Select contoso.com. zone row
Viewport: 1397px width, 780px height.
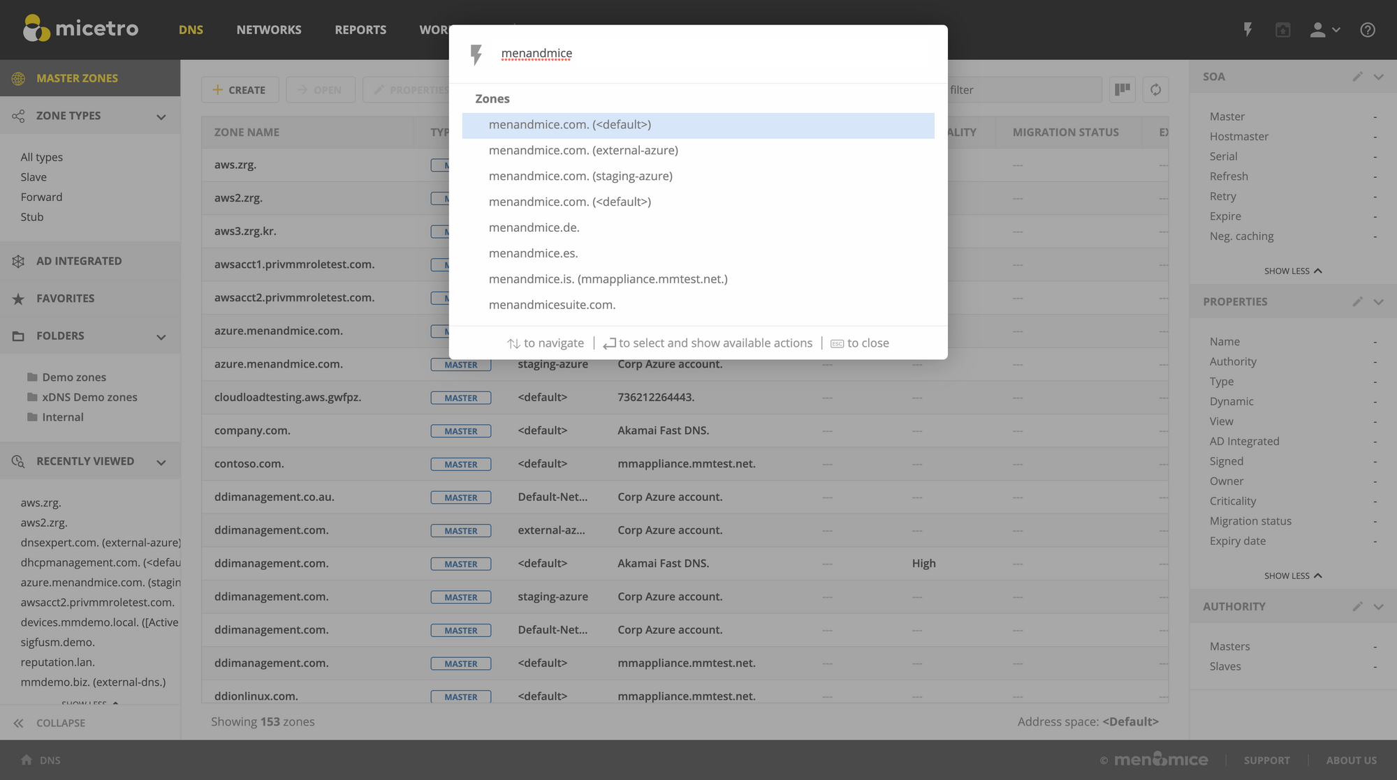pyautogui.click(x=685, y=464)
